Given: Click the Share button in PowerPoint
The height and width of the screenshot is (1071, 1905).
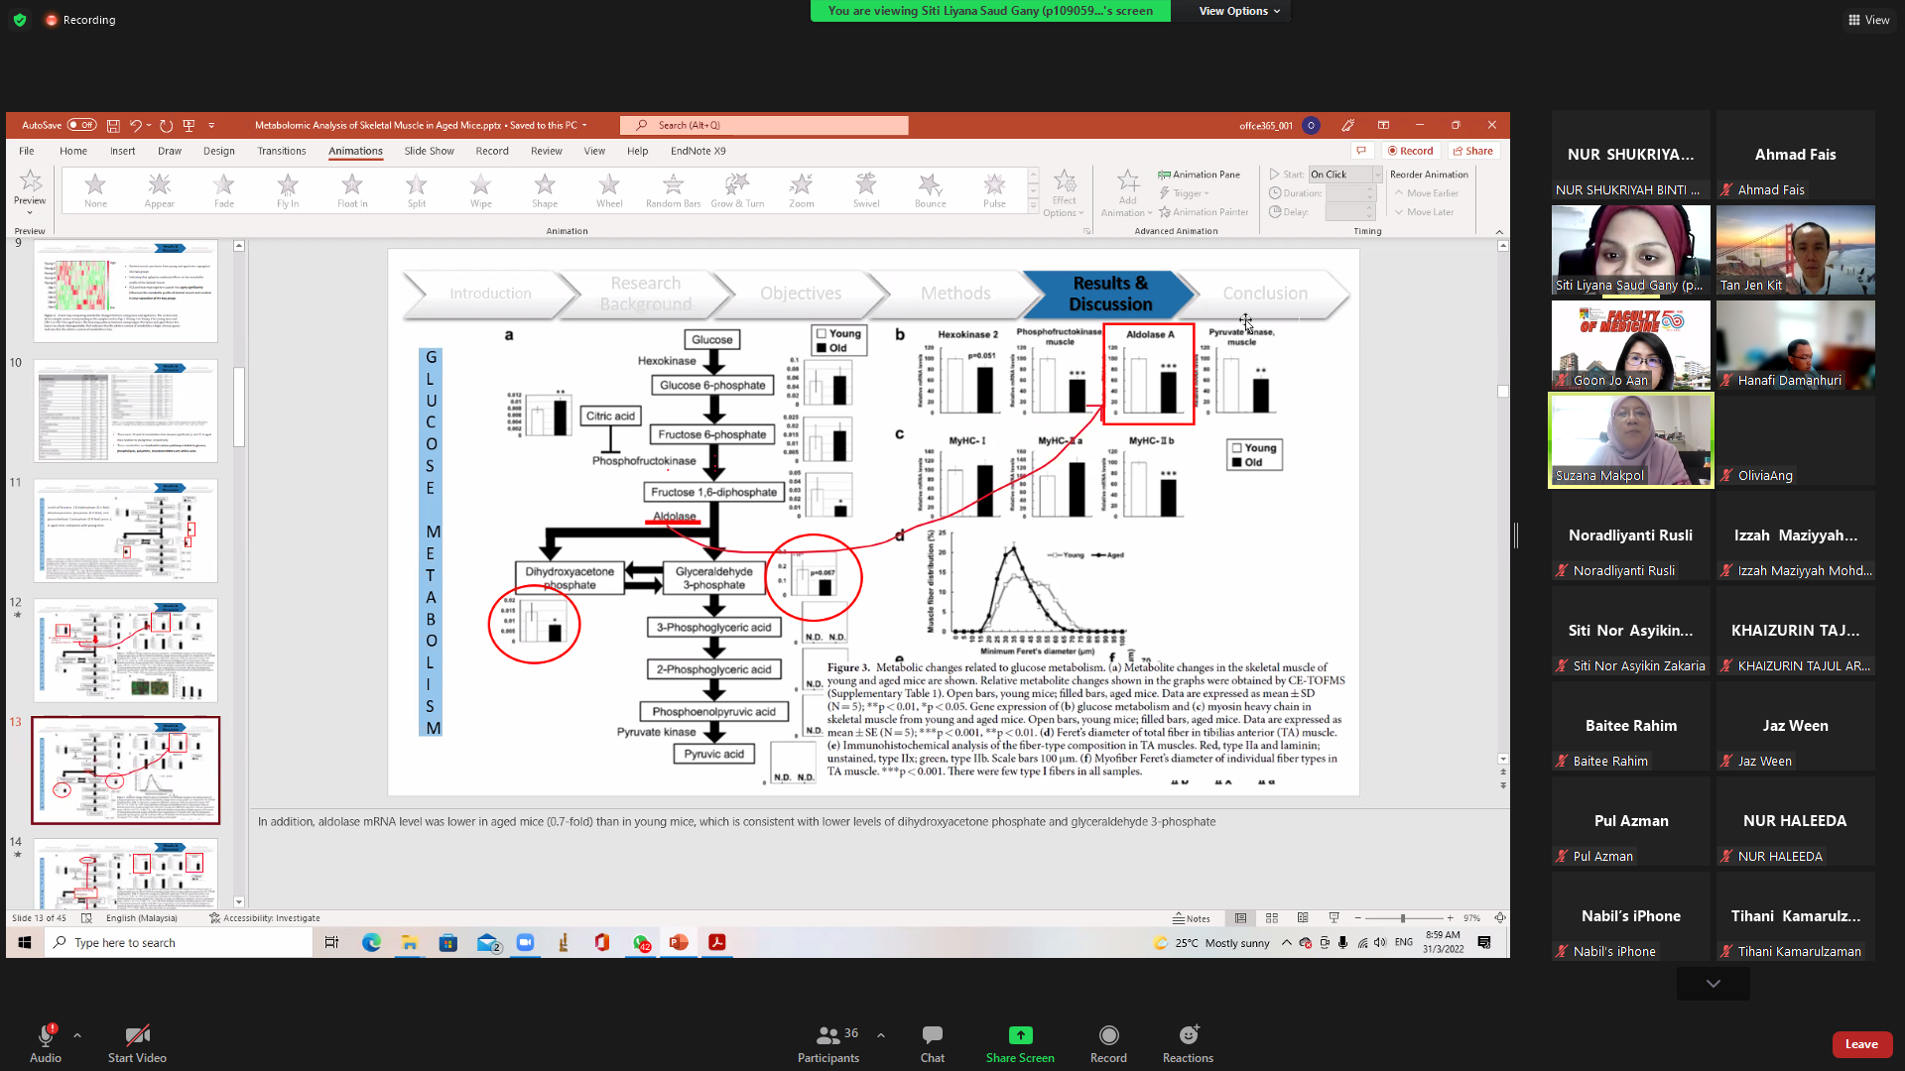Looking at the screenshot, I should [x=1472, y=151].
